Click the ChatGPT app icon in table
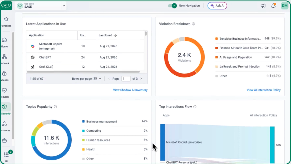The height and width of the screenshot is (164, 291). click(x=33, y=57)
